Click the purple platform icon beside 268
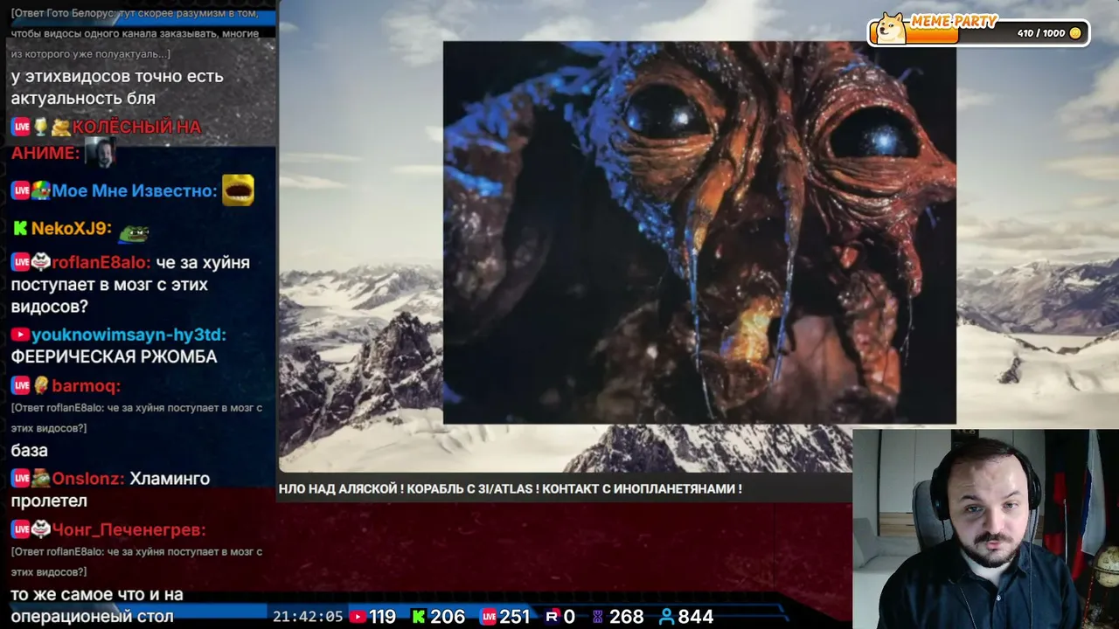The height and width of the screenshot is (629, 1119). [x=598, y=617]
